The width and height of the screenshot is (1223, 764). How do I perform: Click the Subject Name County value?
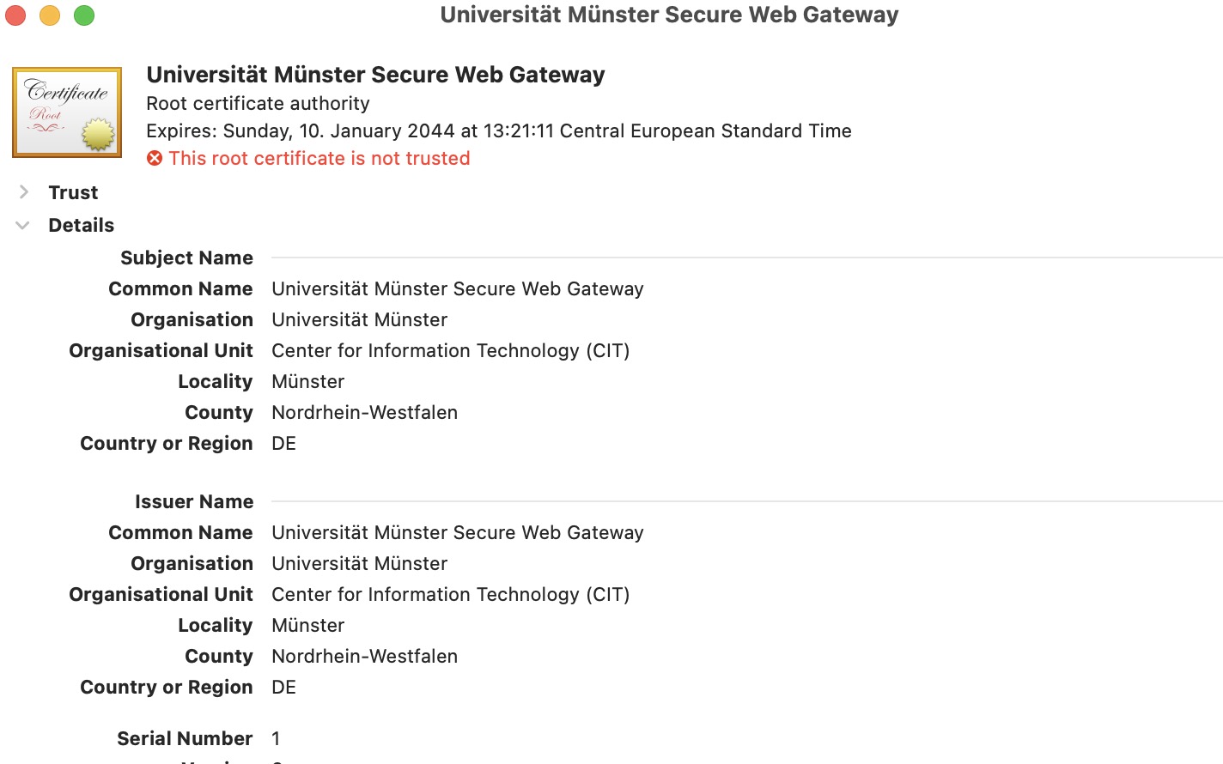click(364, 413)
